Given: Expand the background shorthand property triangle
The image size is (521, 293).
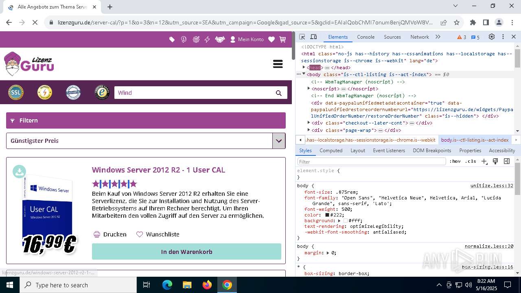Looking at the screenshot, I should [339, 221].
